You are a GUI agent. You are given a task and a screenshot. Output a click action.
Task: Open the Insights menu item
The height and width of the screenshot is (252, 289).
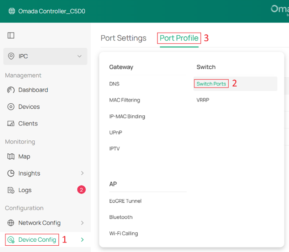pyautogui.click(x=29, y=173)
